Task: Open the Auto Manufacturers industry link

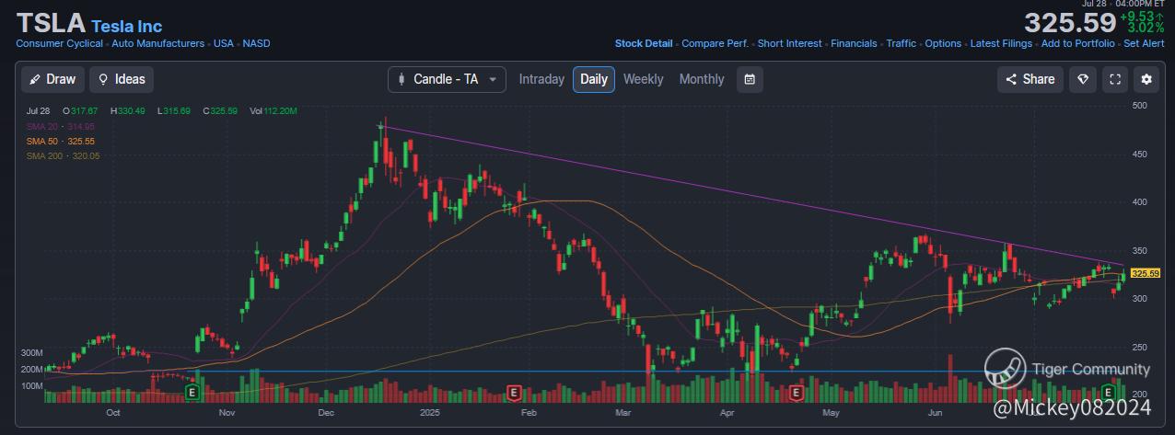Action: pos(158,43)
